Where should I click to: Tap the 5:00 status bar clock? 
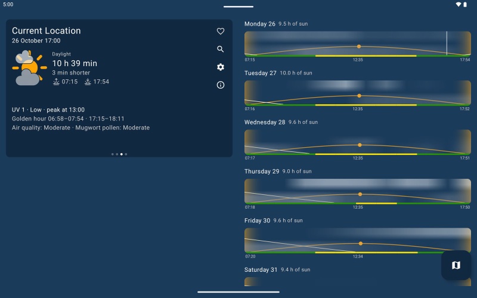pos(8,4)
